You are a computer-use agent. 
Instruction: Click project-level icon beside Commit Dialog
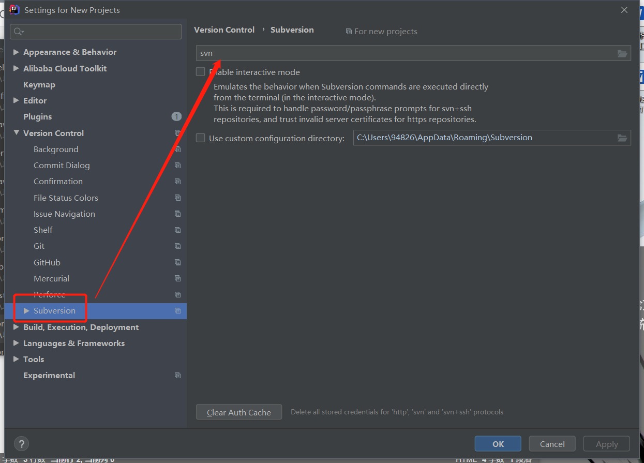pos(177,165)
